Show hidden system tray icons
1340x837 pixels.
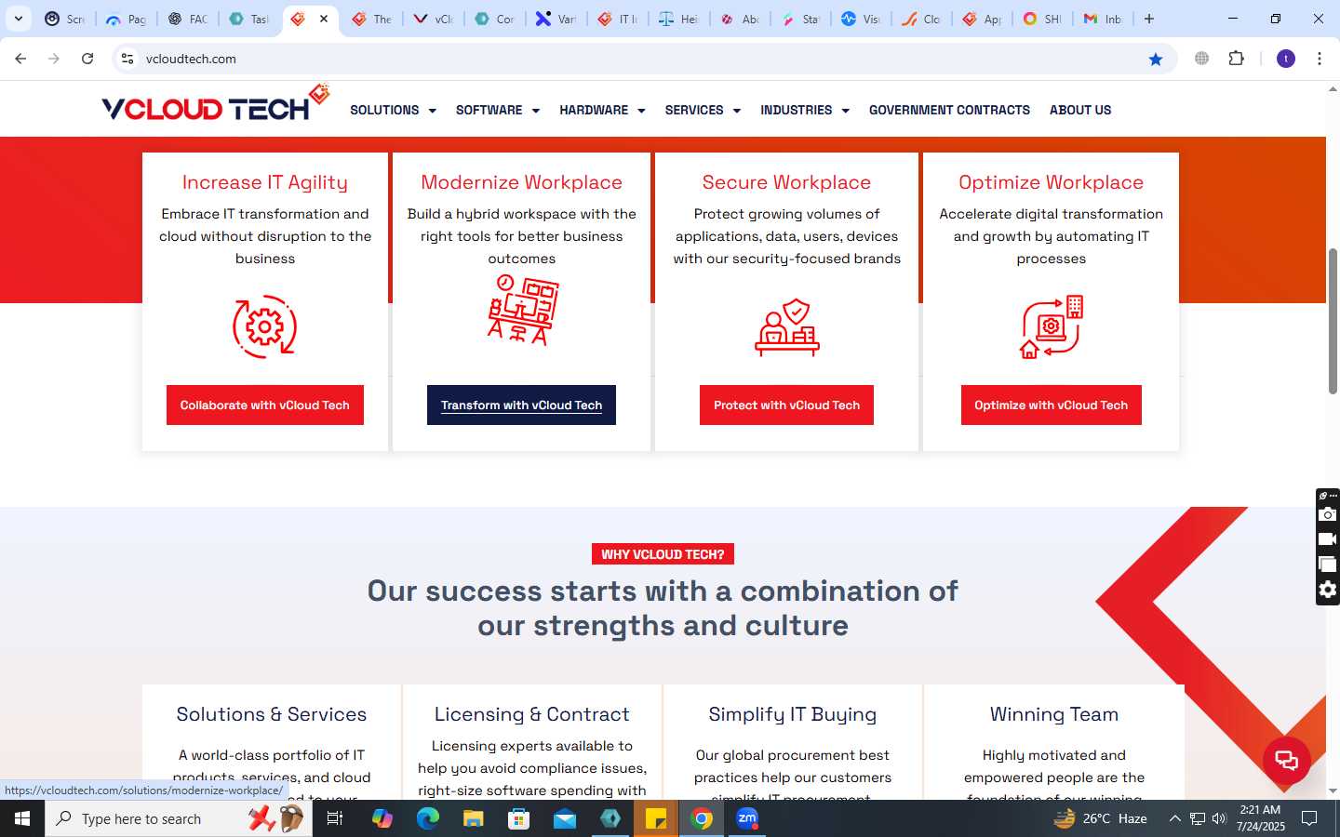[1174, 818]
